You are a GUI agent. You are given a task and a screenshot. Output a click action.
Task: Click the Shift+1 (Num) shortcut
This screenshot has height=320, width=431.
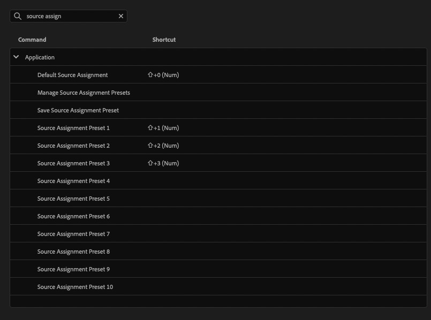163,128
